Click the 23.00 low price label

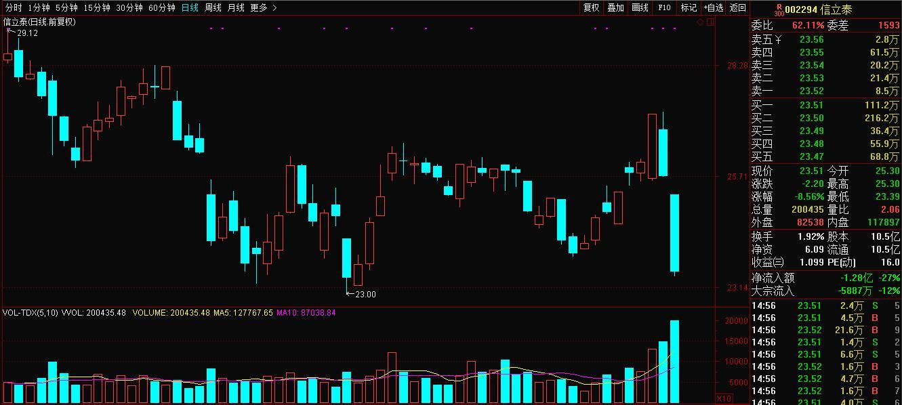pos(365,295)
